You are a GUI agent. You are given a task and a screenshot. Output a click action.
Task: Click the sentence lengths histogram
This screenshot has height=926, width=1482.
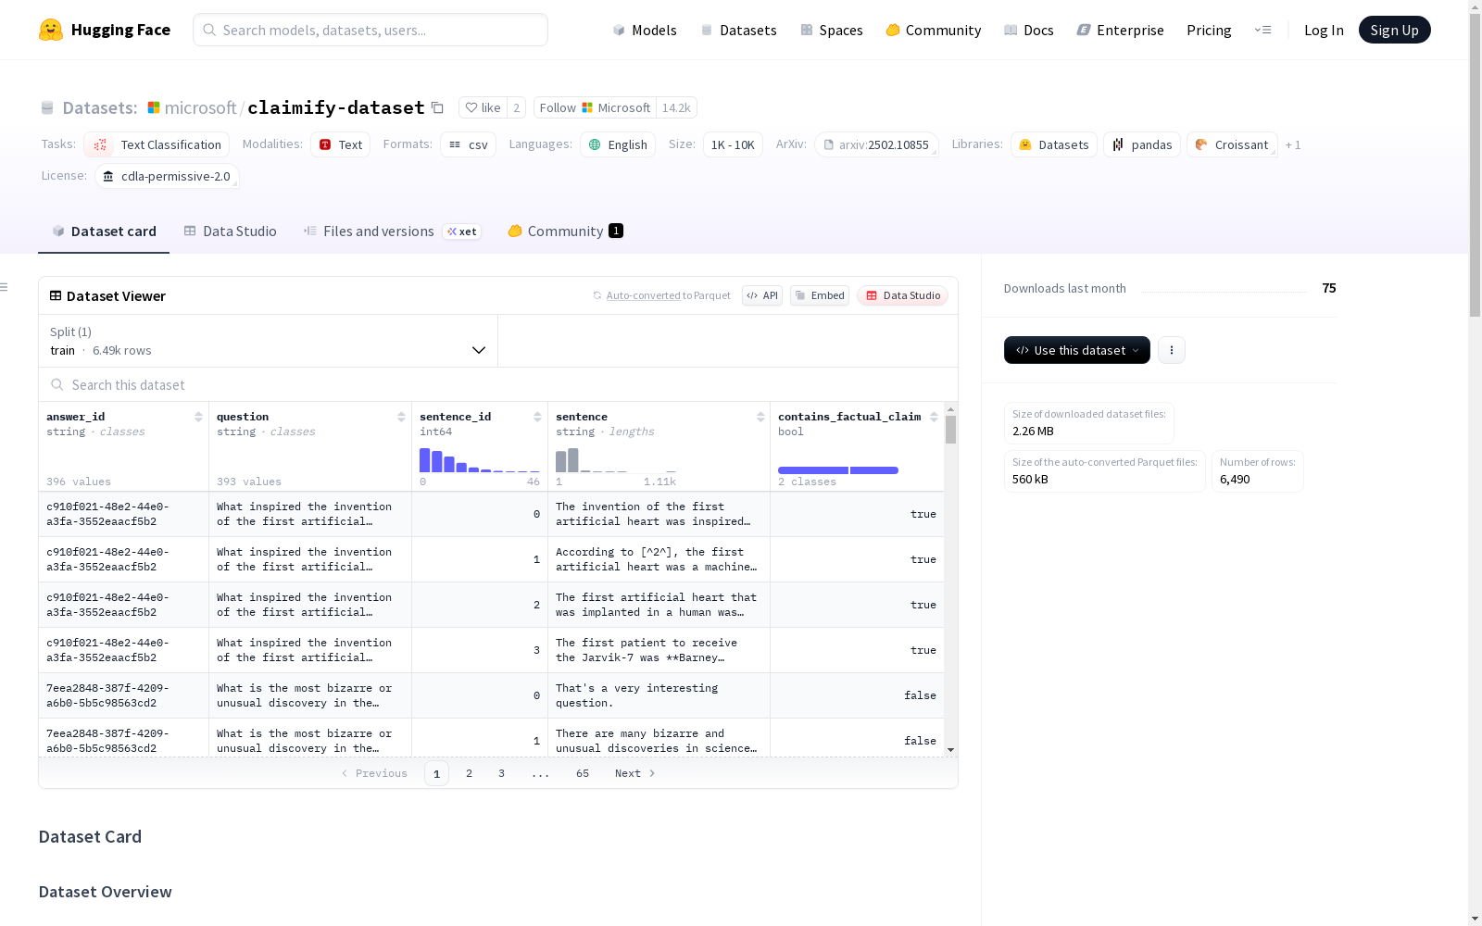tap(616, 460)
